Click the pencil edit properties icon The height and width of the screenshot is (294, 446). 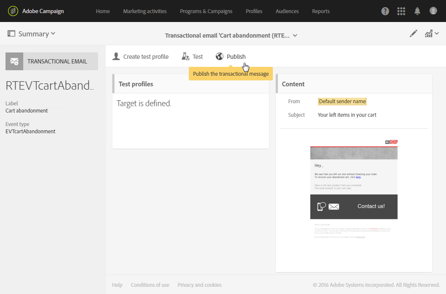(413, 33)
